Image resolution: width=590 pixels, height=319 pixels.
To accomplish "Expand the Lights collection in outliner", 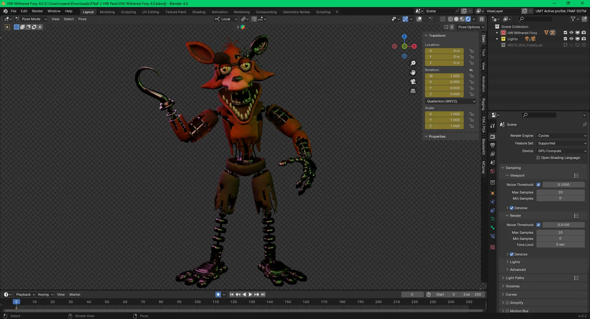I will [497, 39].
